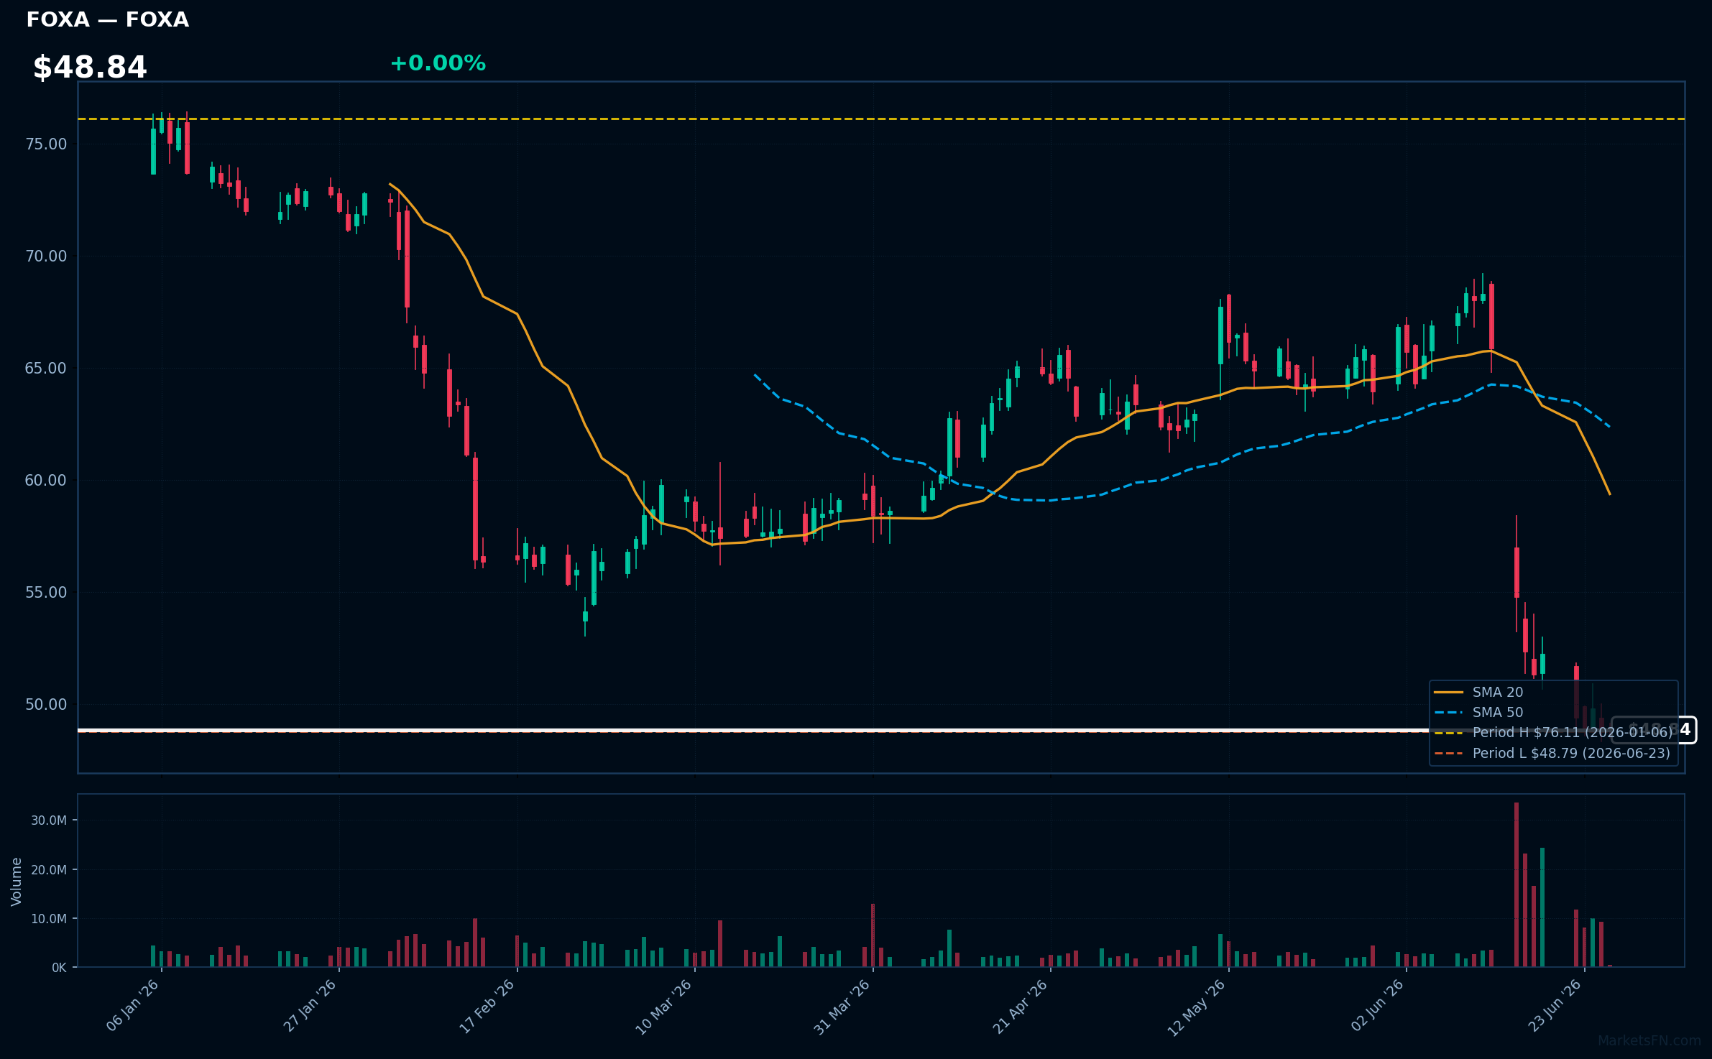Click the 02 Jun '26 date label
1712x1059 pixels.
point(1378,1006)
